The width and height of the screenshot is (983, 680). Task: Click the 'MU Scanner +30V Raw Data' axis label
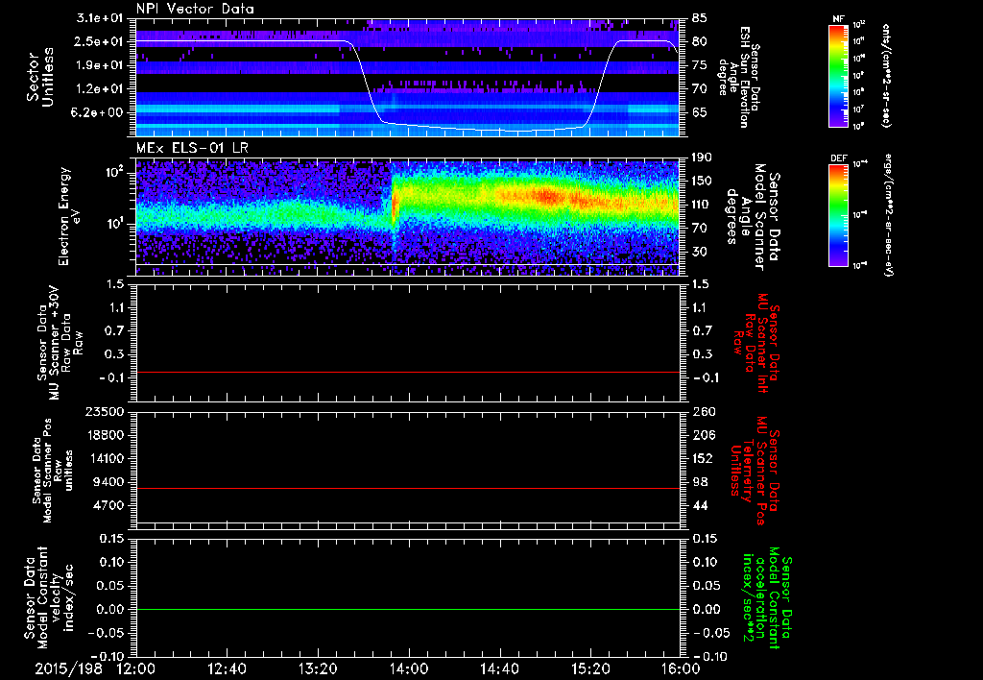click(59, 343)
